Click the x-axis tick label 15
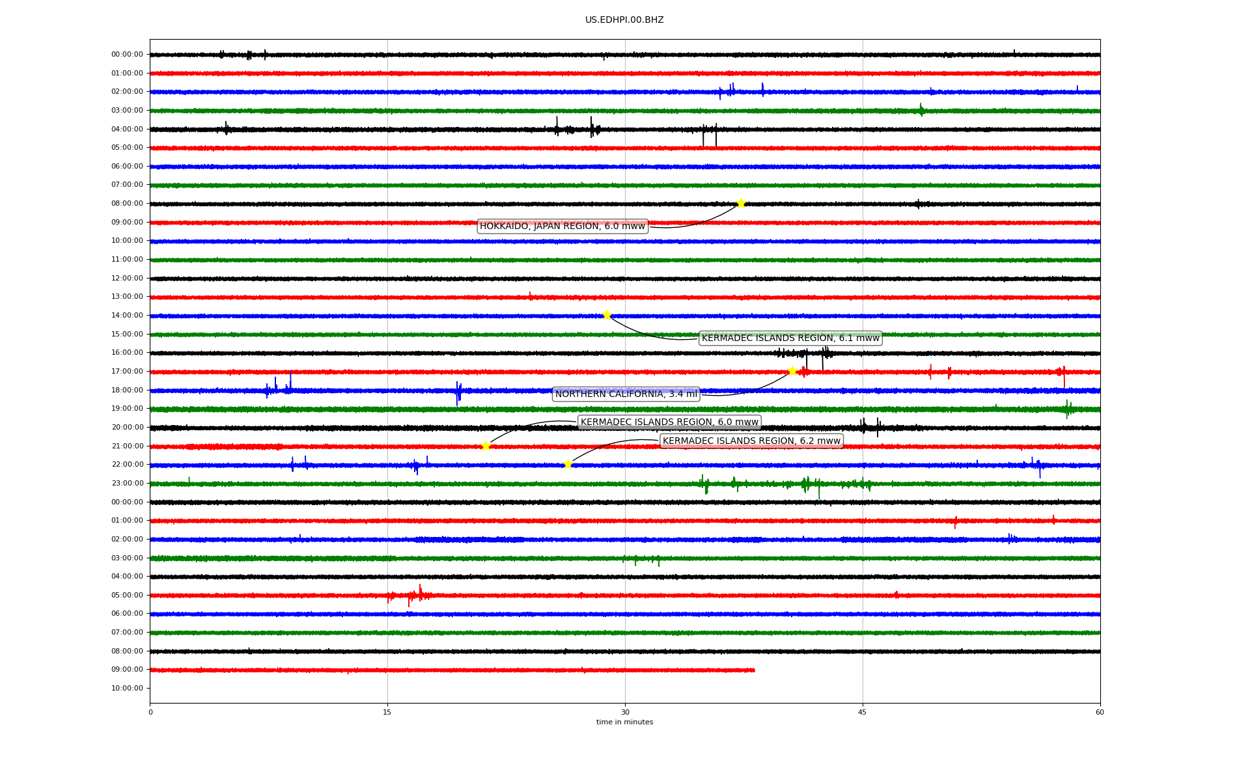 pyautogui.click(x=387, y=713)
